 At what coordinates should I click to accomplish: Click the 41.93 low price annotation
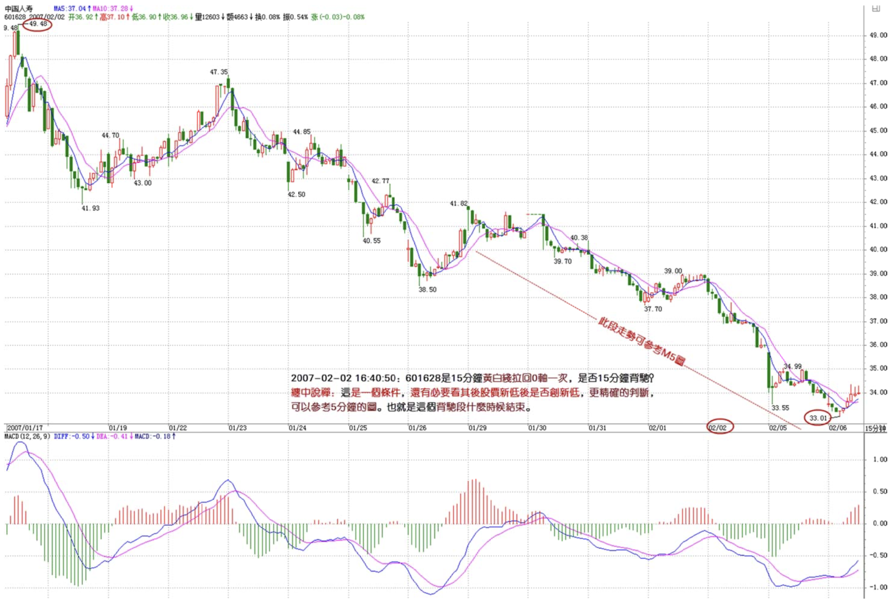91,208
